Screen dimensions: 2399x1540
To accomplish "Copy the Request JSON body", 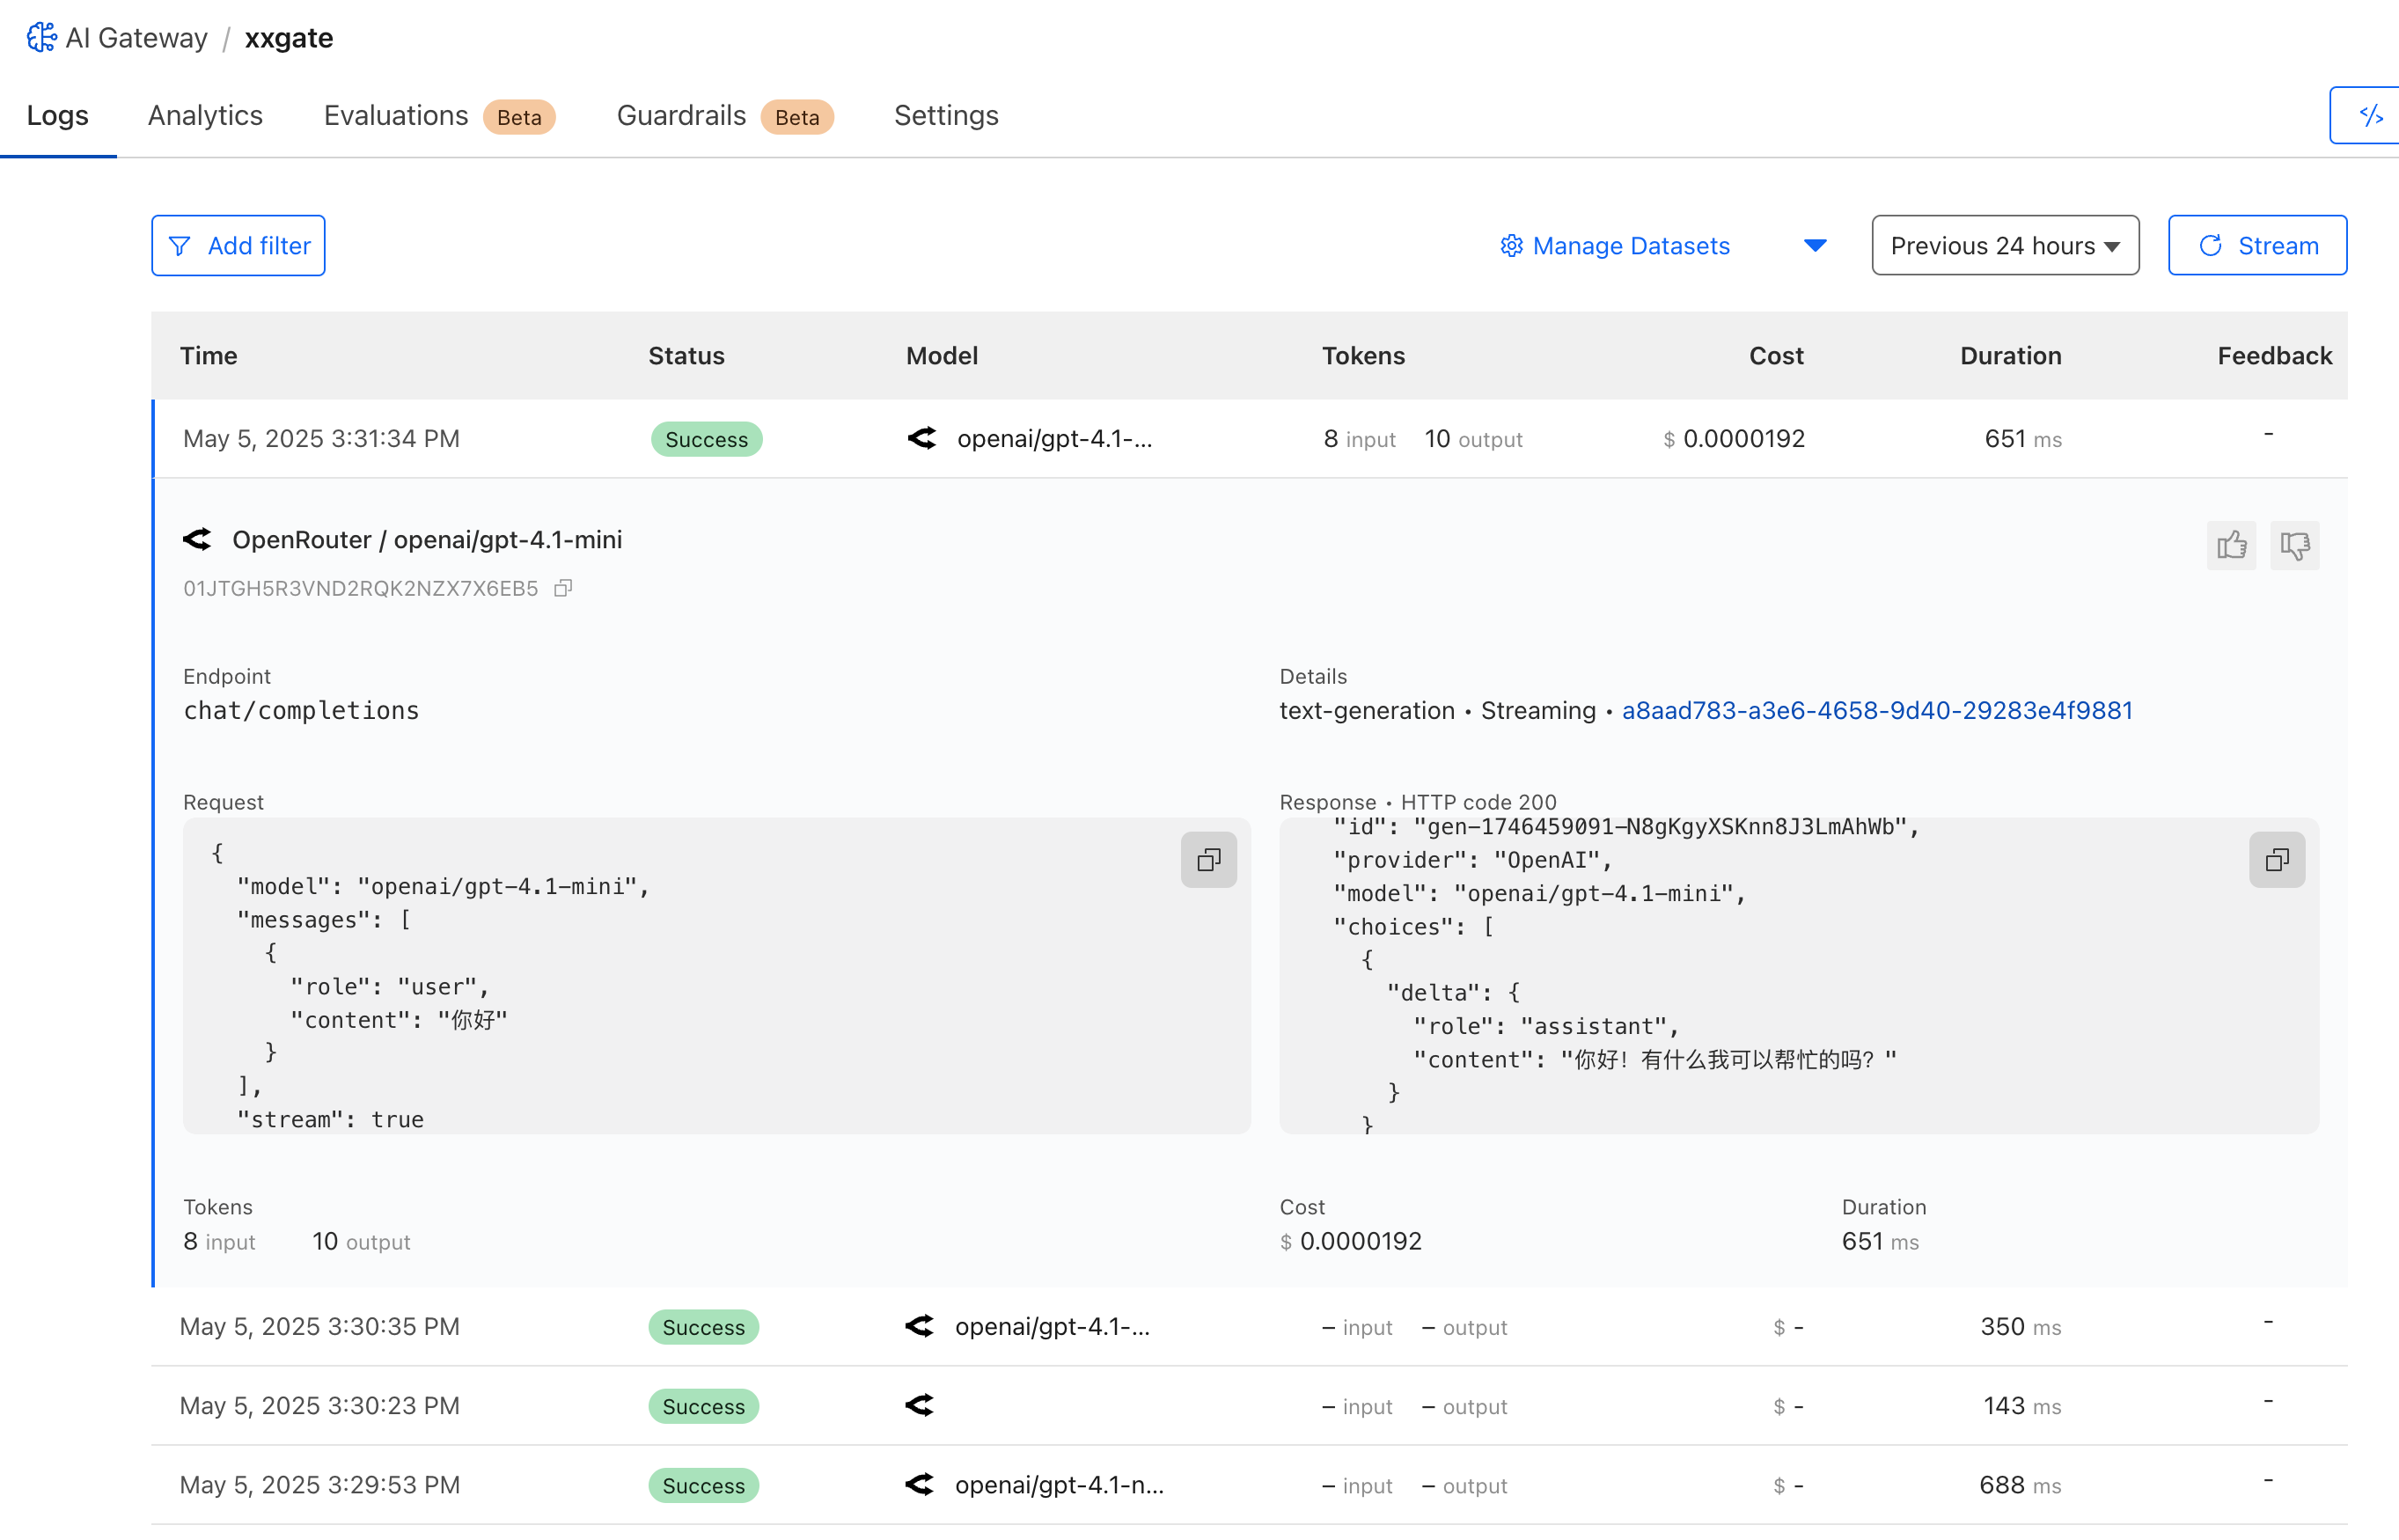I will click(1208, 860).
